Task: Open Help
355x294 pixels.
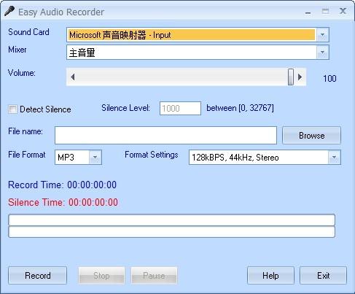Action: click(x=270, y=276)
